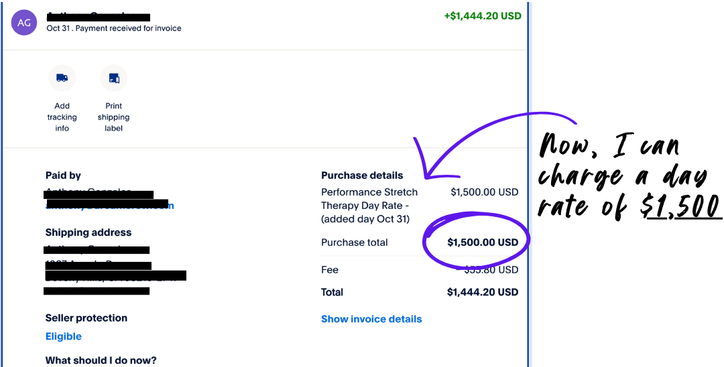Click the item price next to description
This screenshot has width=724, height=367.
(x=485, y=192)
